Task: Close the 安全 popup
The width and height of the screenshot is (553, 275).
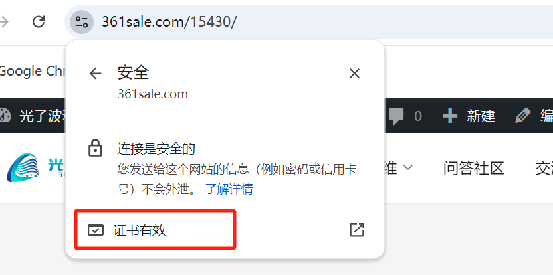Action: click(354, 73)
